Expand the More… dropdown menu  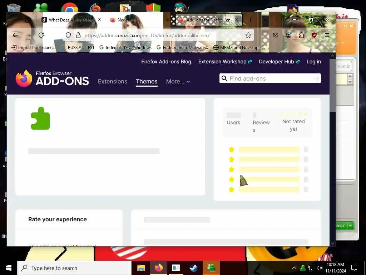click(x=178, y=81)
